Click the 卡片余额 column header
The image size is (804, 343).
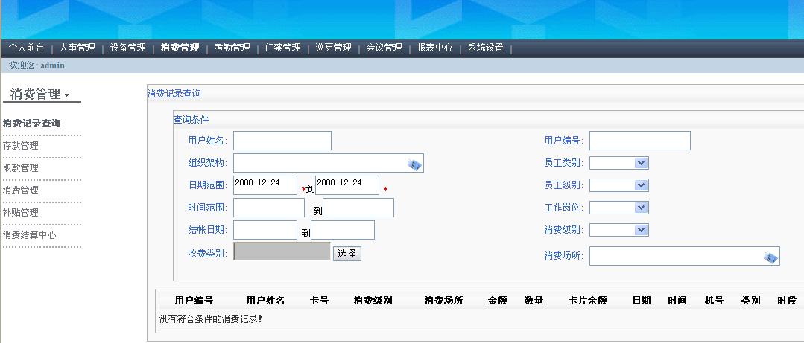[588, 301]
